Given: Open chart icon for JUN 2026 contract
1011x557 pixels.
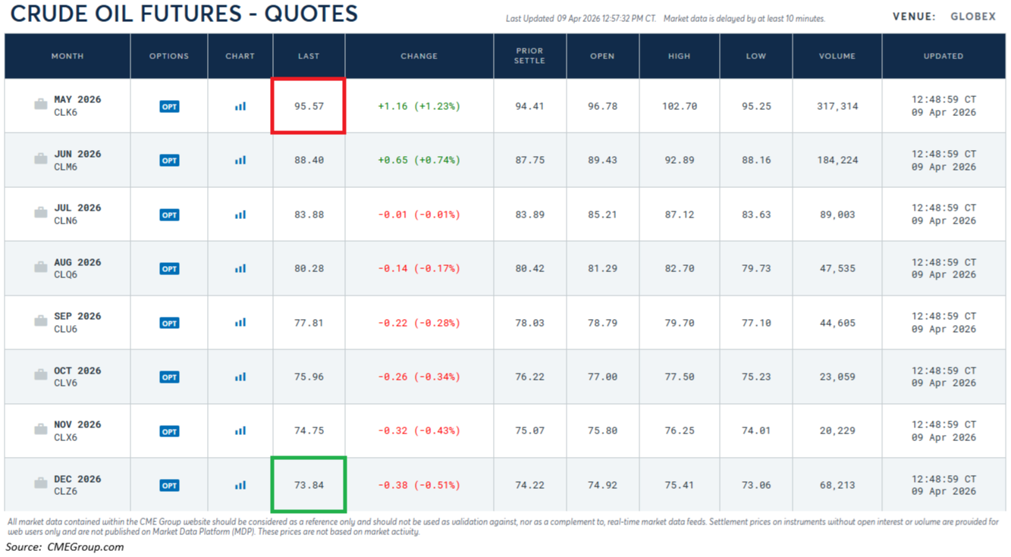Looking at the screenshot, I should point(240,160).
